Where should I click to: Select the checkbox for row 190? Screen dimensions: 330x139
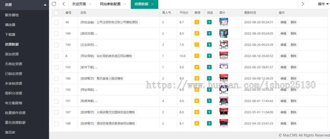click(56, 45)
